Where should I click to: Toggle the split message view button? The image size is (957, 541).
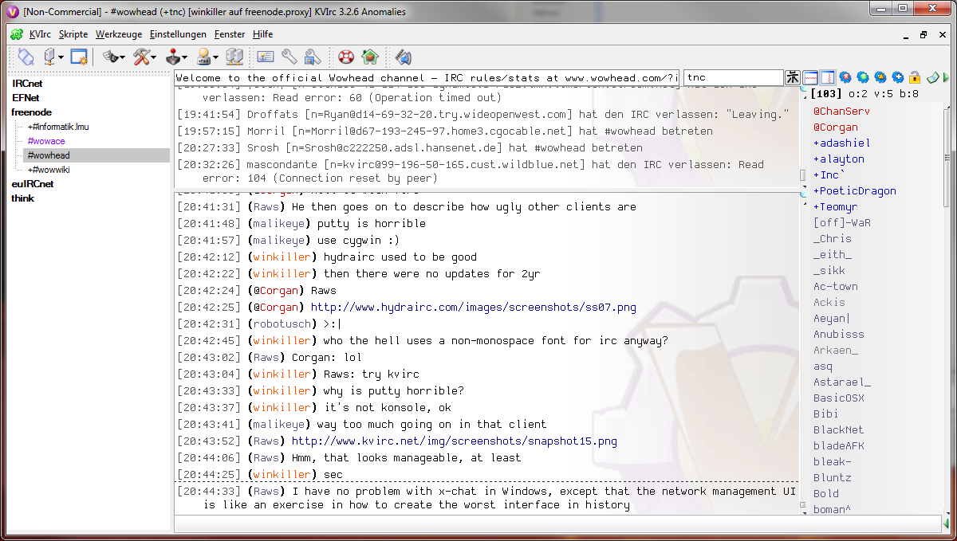click(810, 77)
